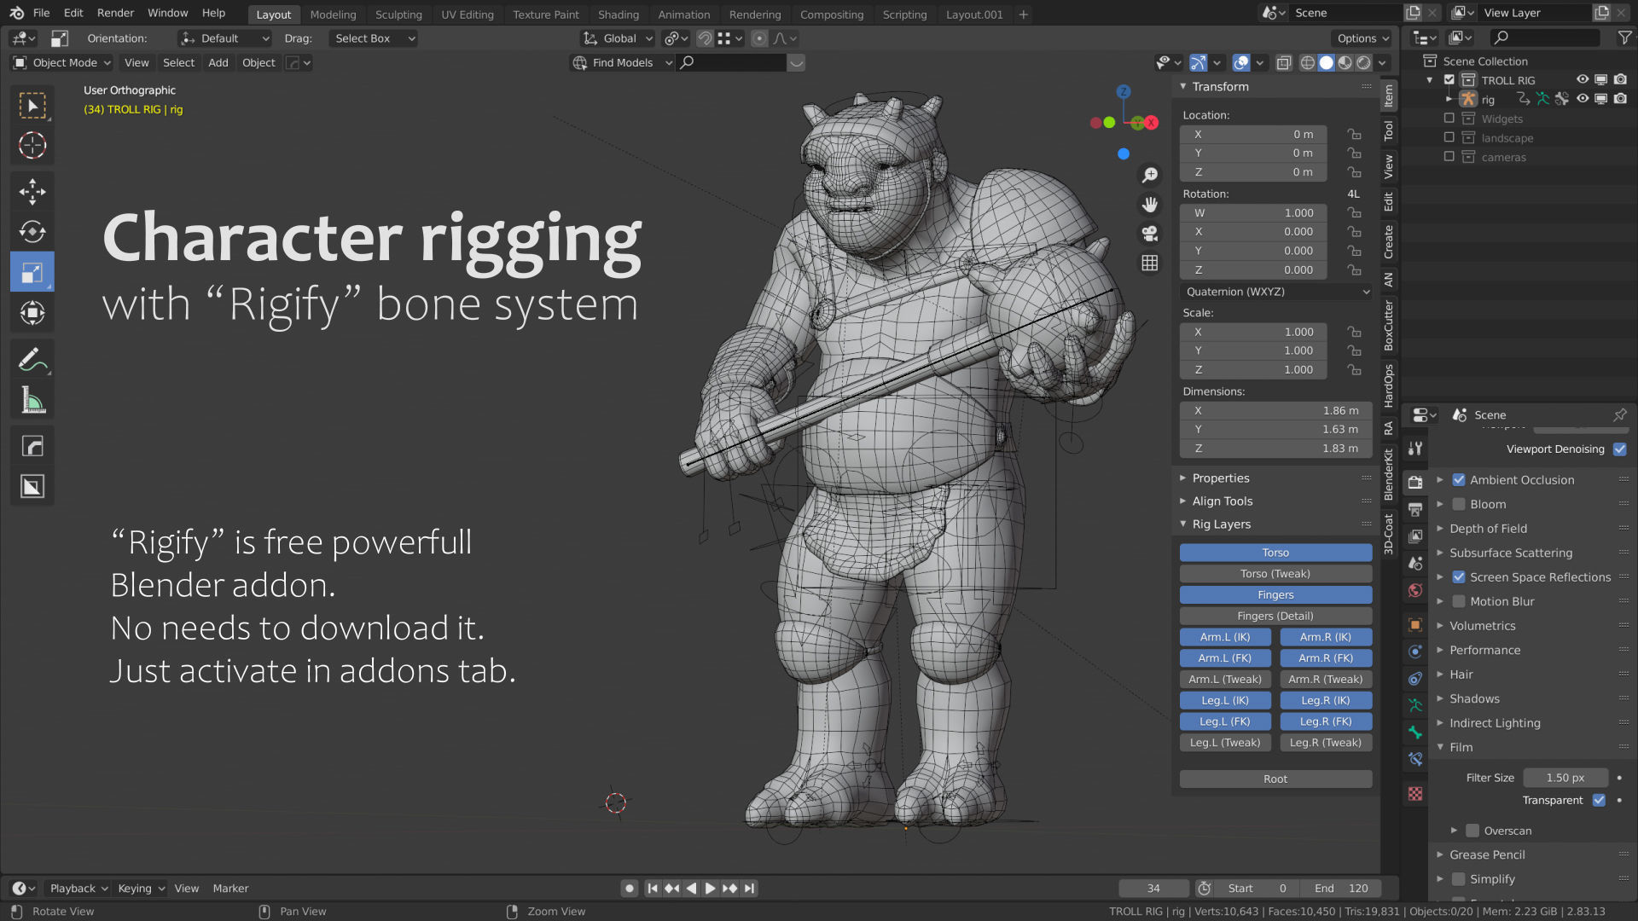Open the BlenderKit sidebar tab
Viewport: 1638px width, 921px height.
1390,474
